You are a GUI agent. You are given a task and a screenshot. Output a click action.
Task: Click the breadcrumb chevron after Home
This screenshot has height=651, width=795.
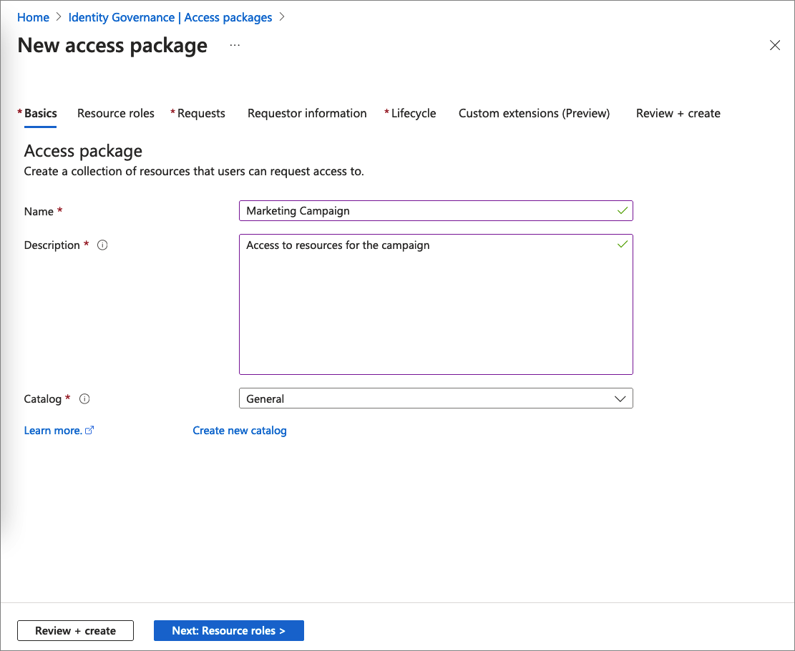point(57,16)
